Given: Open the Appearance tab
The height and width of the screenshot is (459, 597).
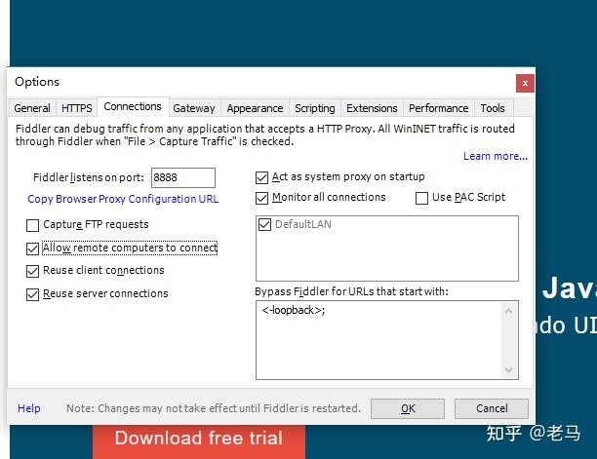Looking at the screenshot, I should (255, 108).
